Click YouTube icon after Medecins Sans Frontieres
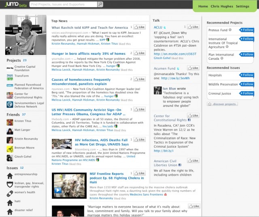The width and height of the screenshot is (259, 217). click(x=166, y=195)
